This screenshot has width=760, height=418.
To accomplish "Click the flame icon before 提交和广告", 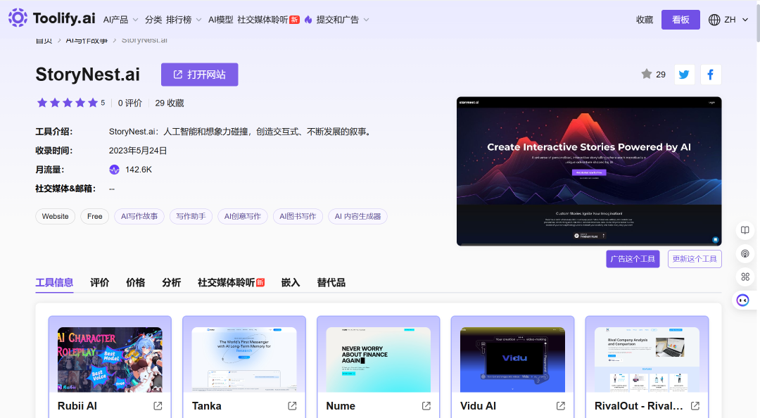I will 308,20.
